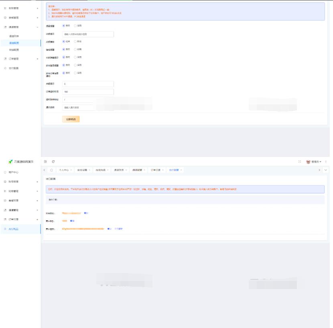Switch to the 订单记录 tab
This screenshot has height=328, width=333.
tap(155, 170)
